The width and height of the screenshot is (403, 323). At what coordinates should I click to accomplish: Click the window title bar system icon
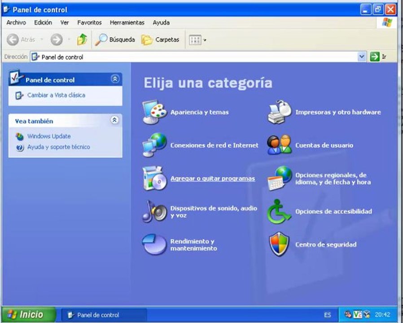(7, 9)
